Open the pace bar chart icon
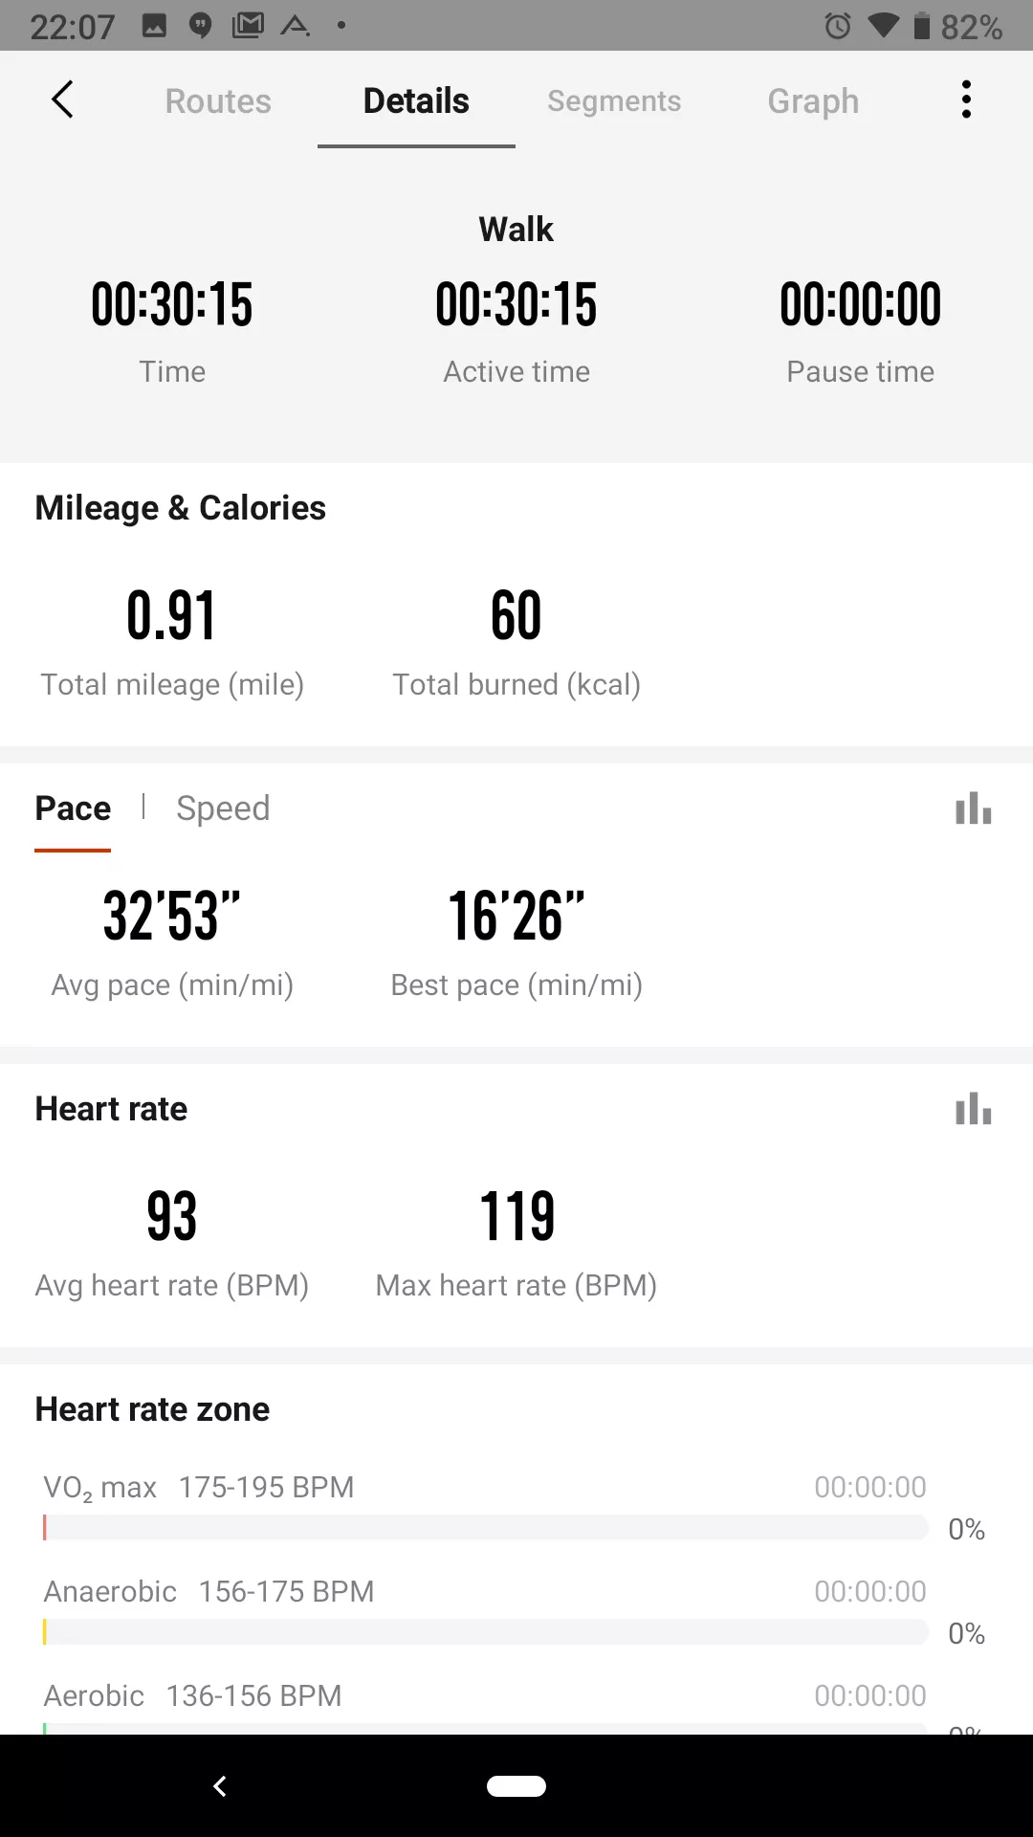Screen dimensions: 1033x1837 [974, 808]
